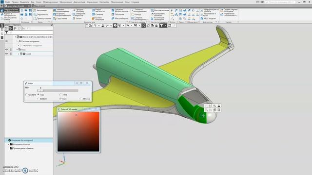Click Создать чертеж по модели
Image resolution: width=312 pixels, height=175 pixels.
pyautogui.click(x=229, y=10)
